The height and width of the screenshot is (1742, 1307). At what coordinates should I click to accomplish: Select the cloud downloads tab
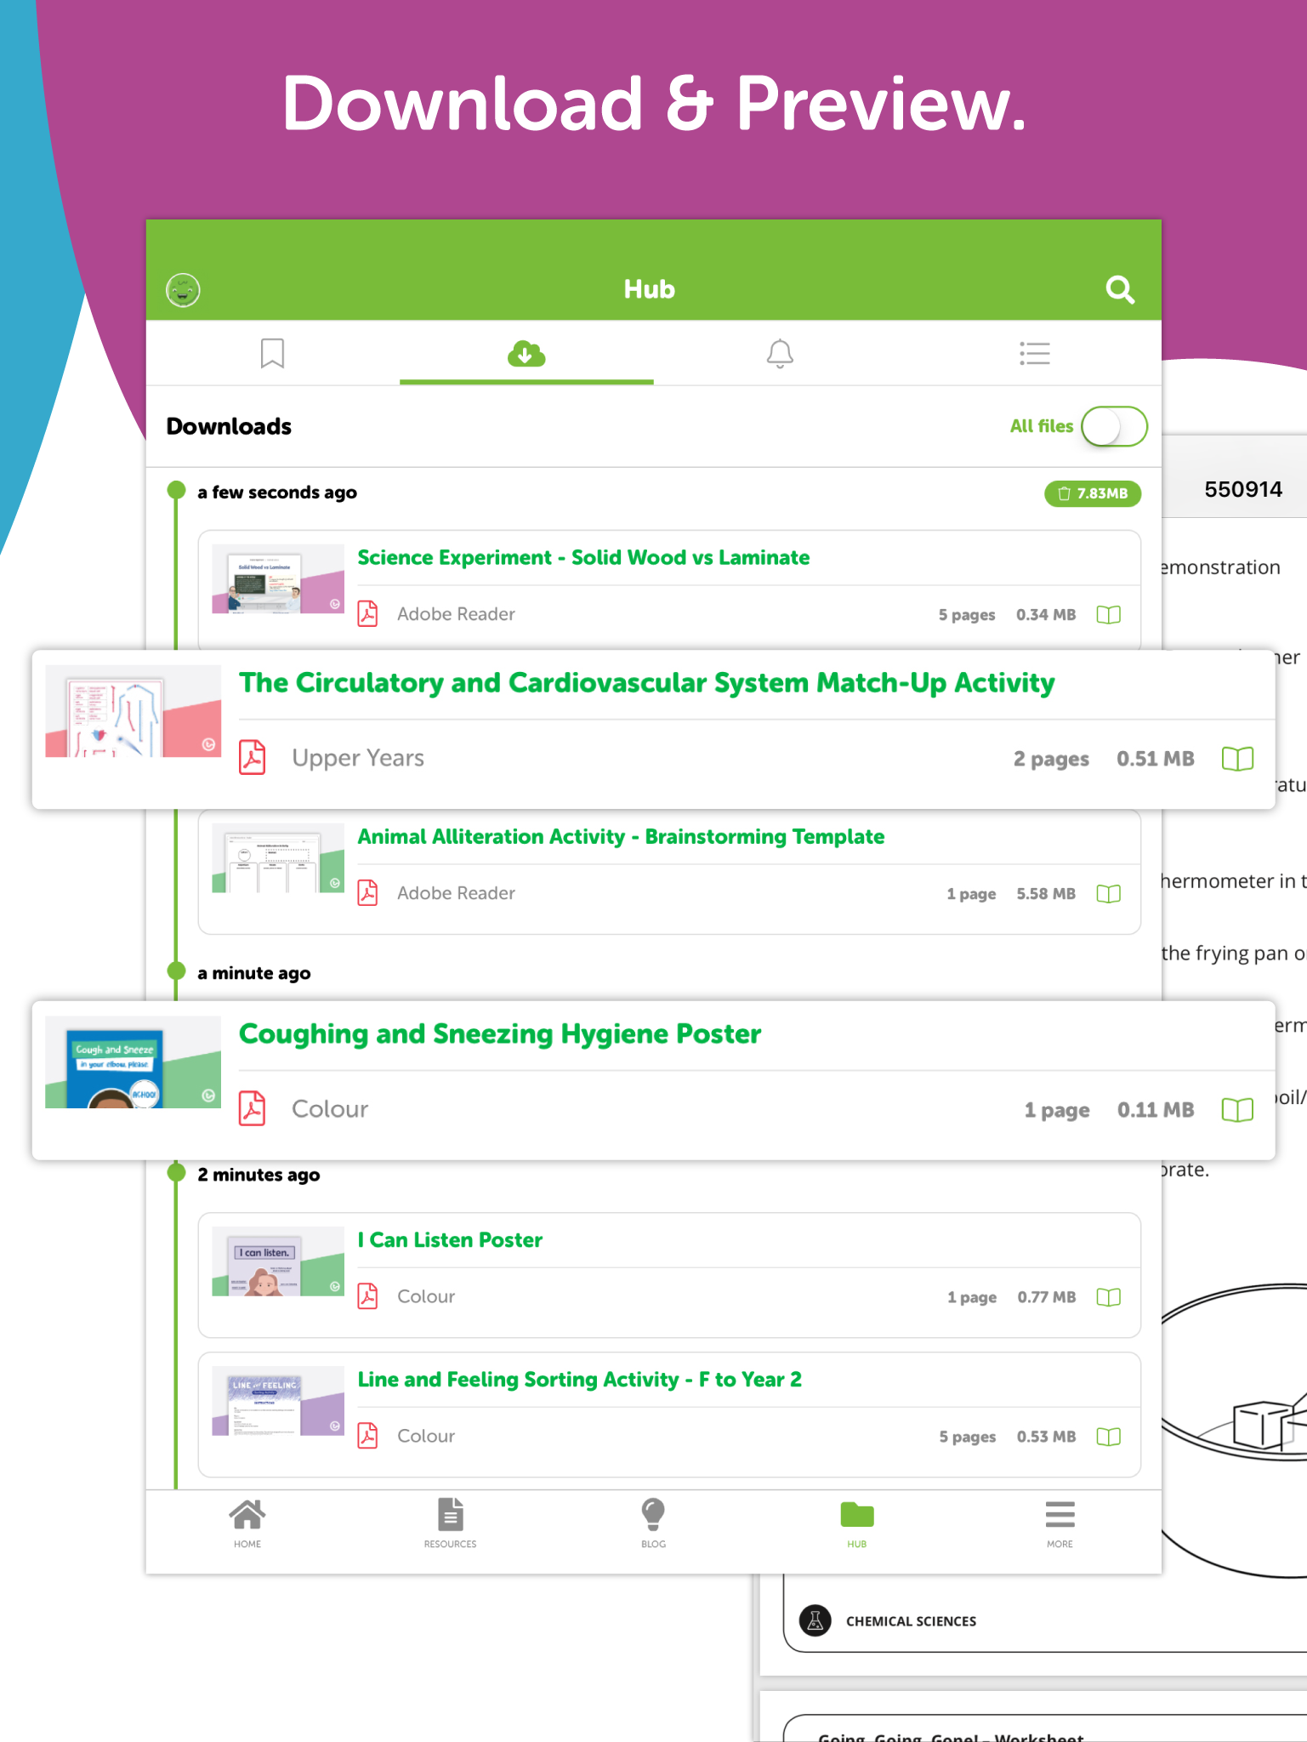pos(526,353)
